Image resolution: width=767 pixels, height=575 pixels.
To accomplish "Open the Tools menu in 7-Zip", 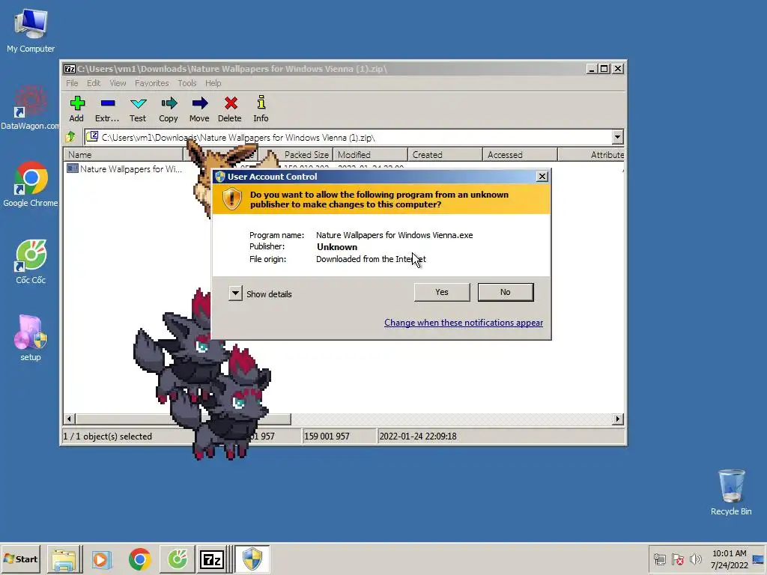I will coord(187,83).
